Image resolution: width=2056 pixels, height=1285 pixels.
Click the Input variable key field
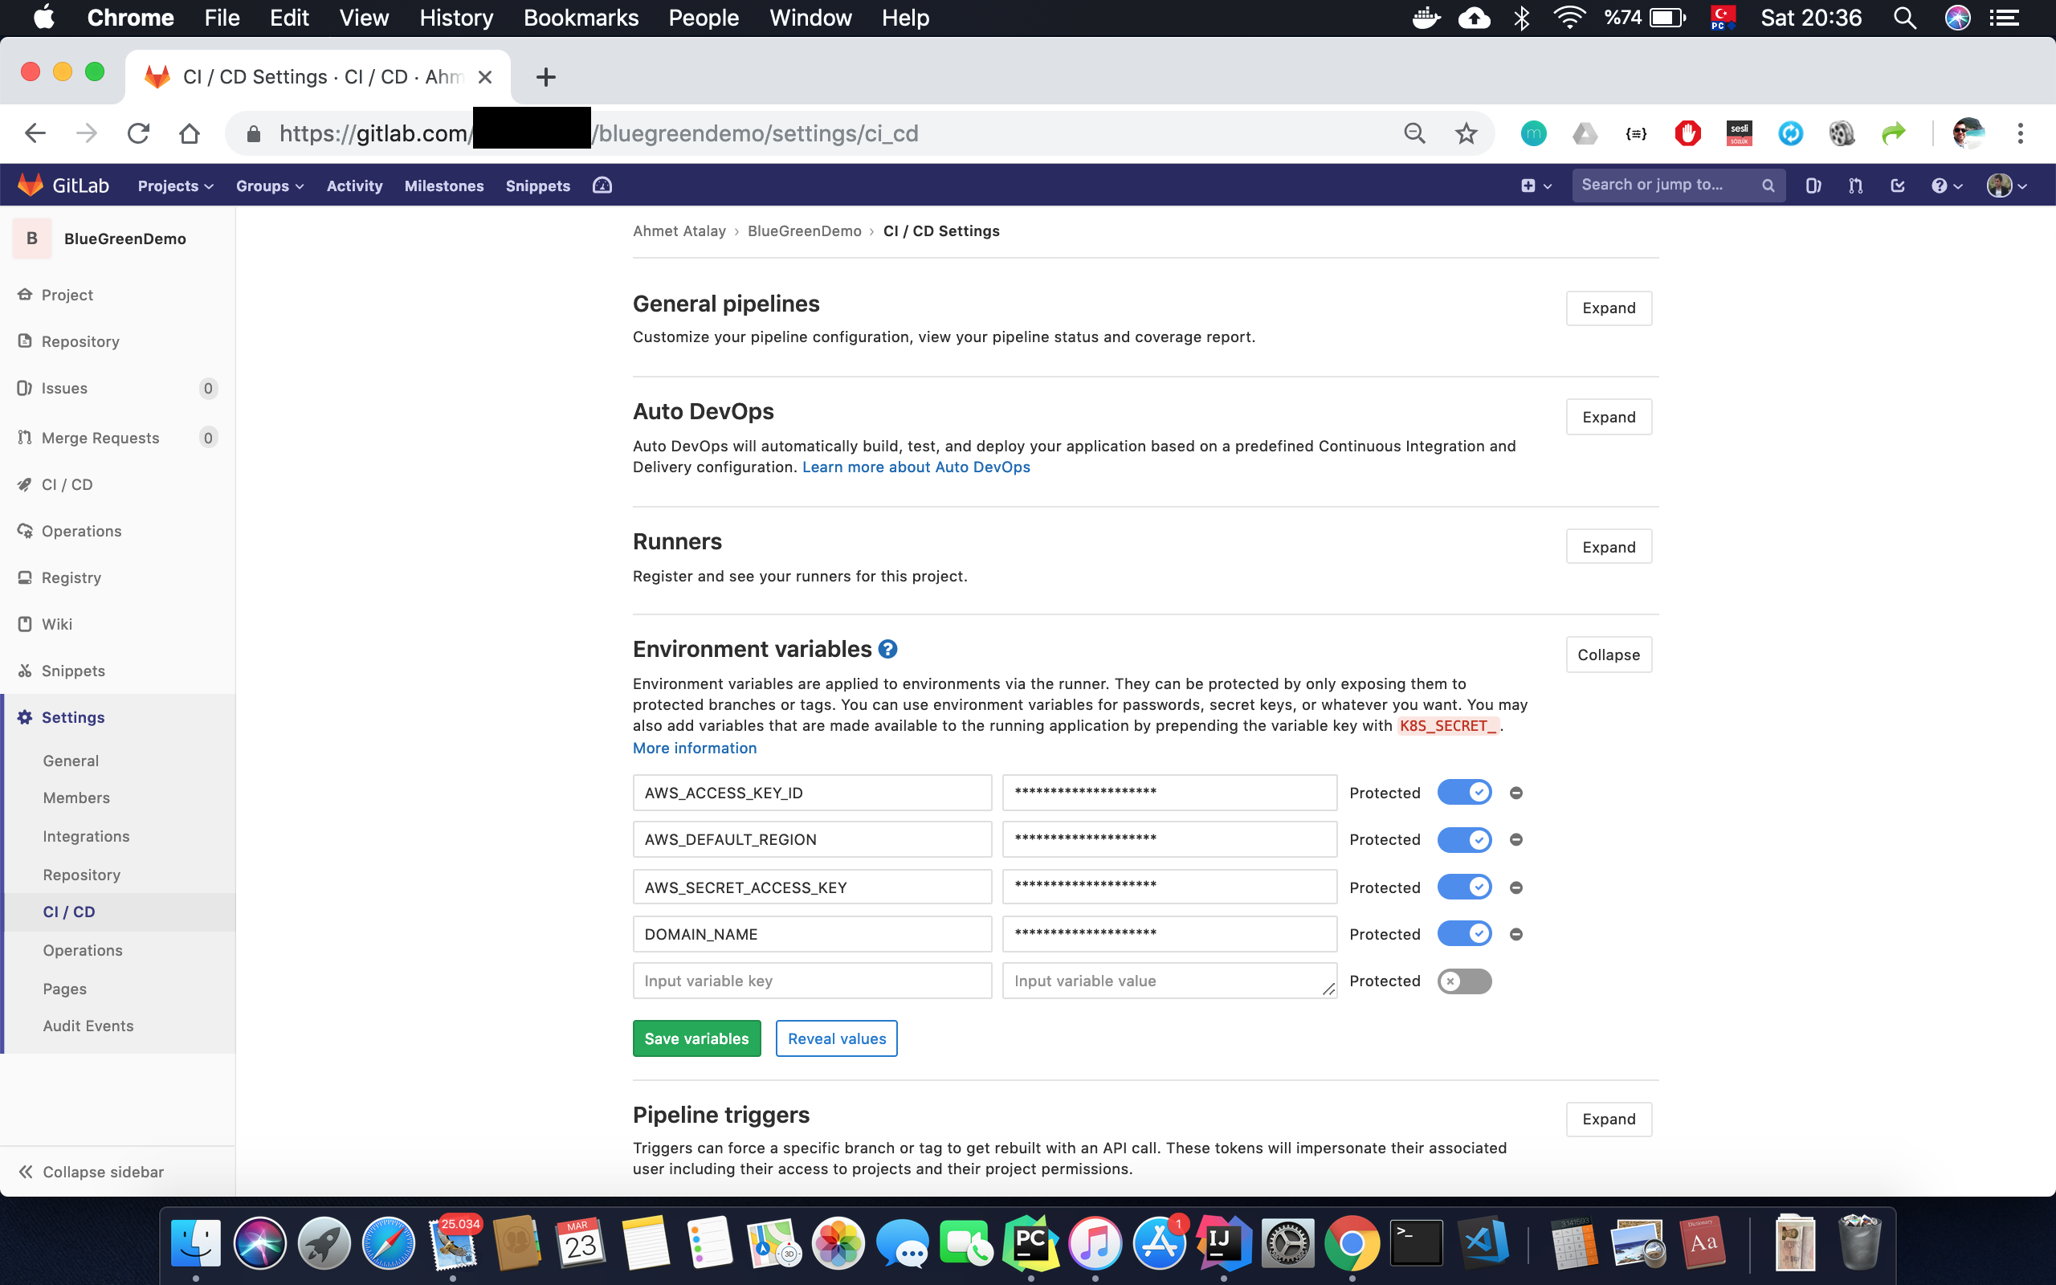pyautogui.click(x=811, y=981)
